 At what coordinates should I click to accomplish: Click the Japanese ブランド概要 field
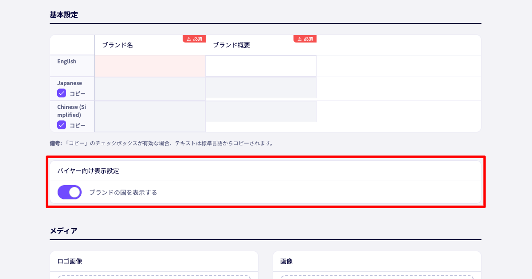coord(261,88)
